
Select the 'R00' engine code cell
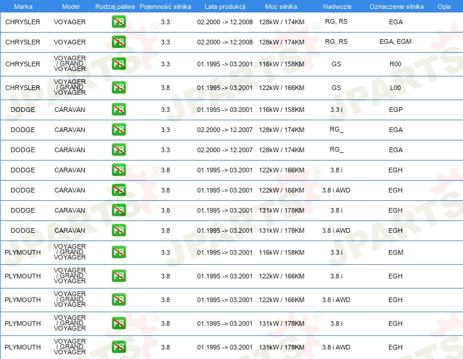[x=396, y=64]
